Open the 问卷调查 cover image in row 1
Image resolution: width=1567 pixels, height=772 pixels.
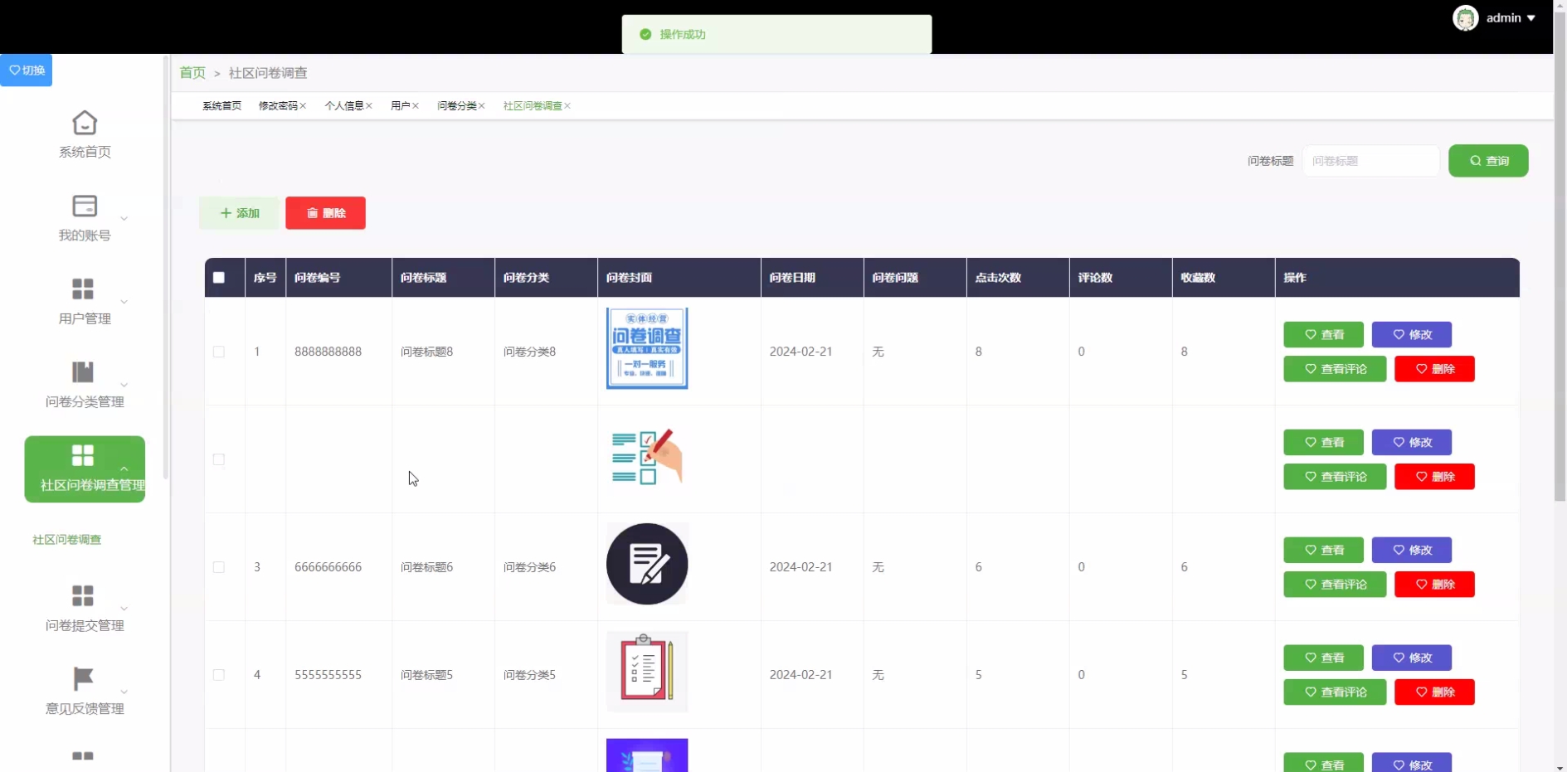(647, 348)
